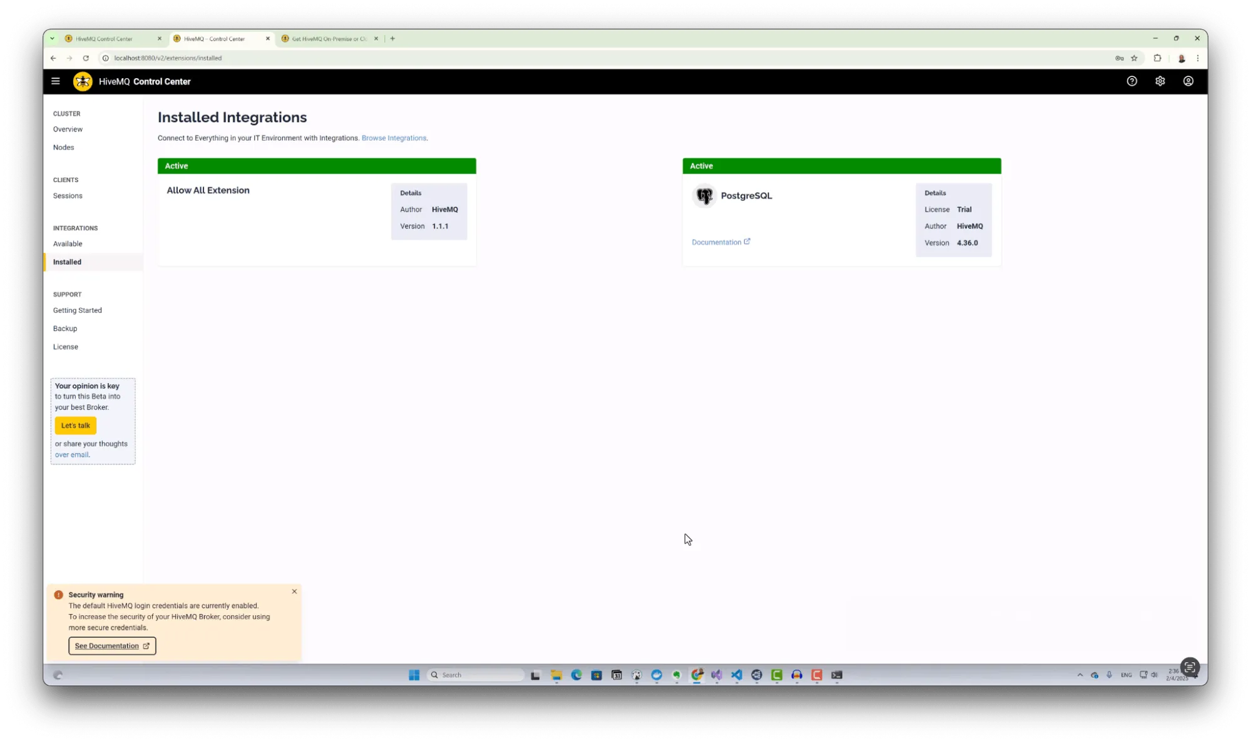
Task: Open the user account icon
Action: [x=1188, y=81]
